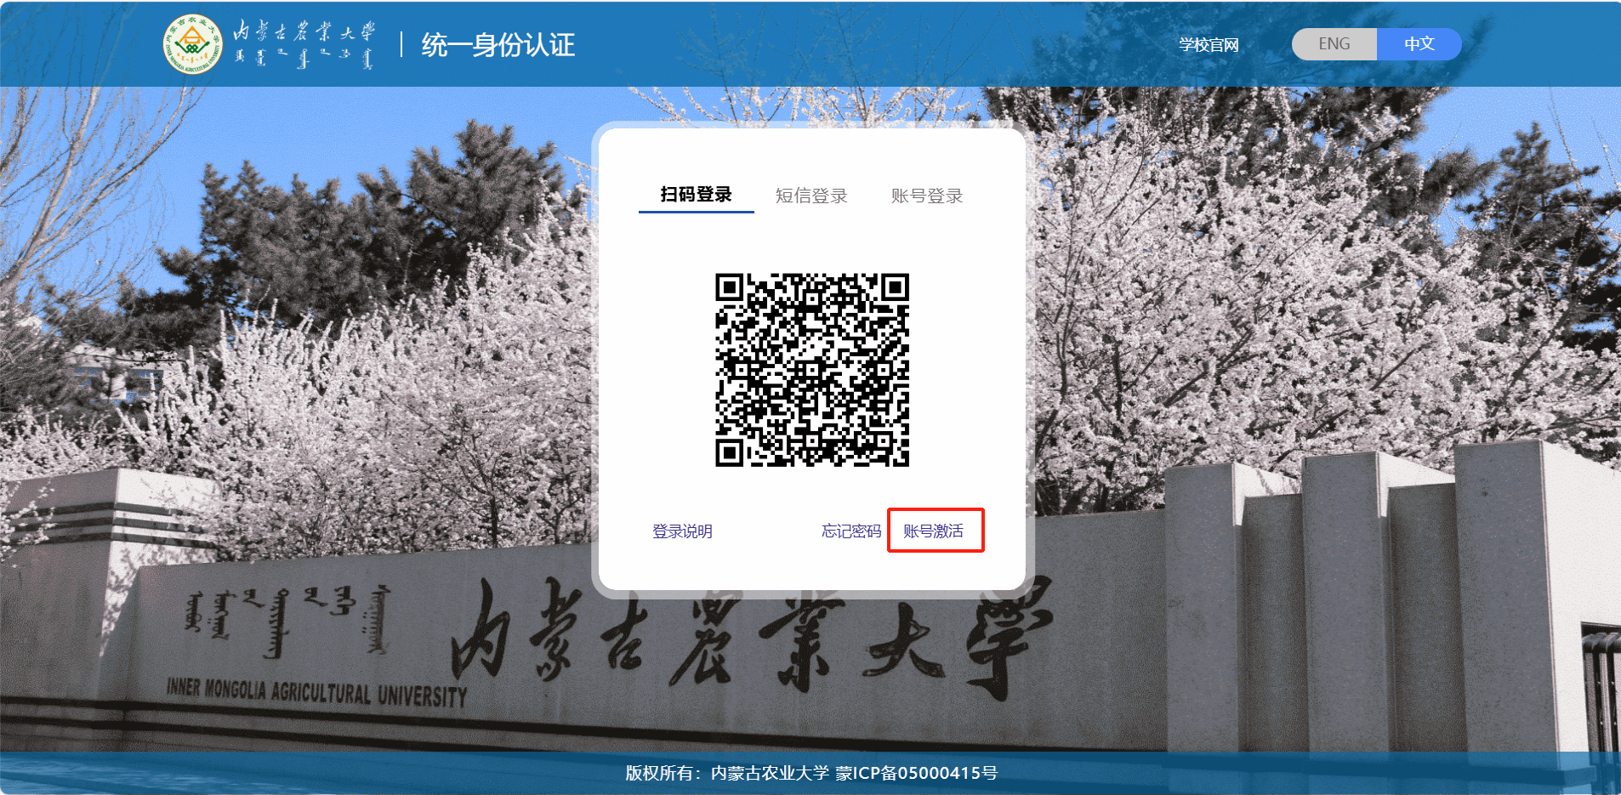Click the Mongolian script name in header

304,59
